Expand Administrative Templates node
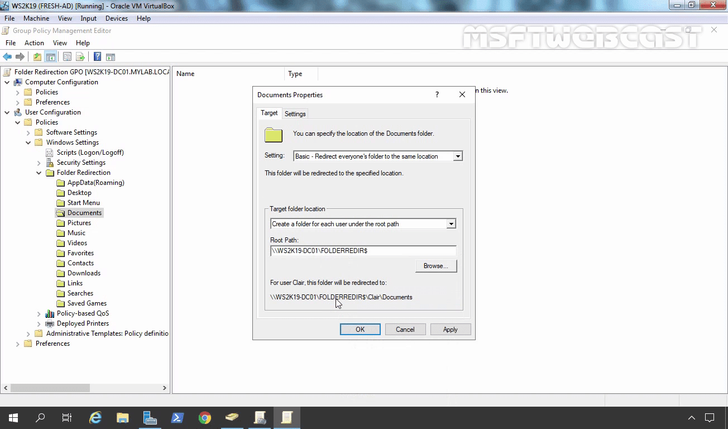728x429 pixels. (28, 333)
